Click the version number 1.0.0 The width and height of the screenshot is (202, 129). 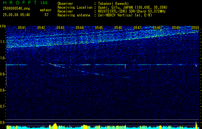point(44,3)
